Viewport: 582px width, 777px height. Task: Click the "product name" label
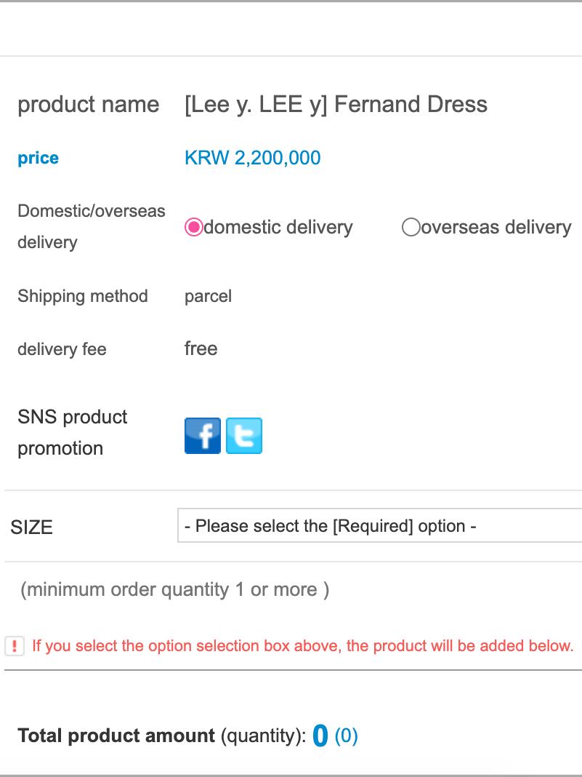point(88,104)
